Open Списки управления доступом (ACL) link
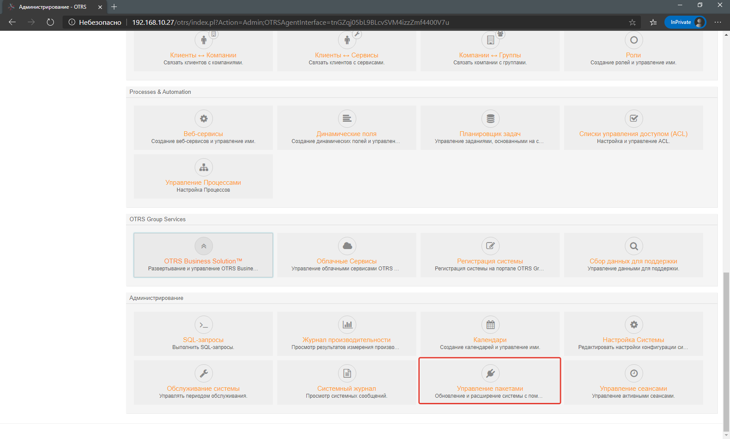Viewport: 730px width, 439px height. 634,134
